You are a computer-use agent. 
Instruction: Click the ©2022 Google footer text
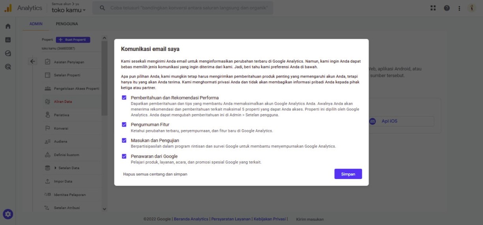[x=157, y=219]
